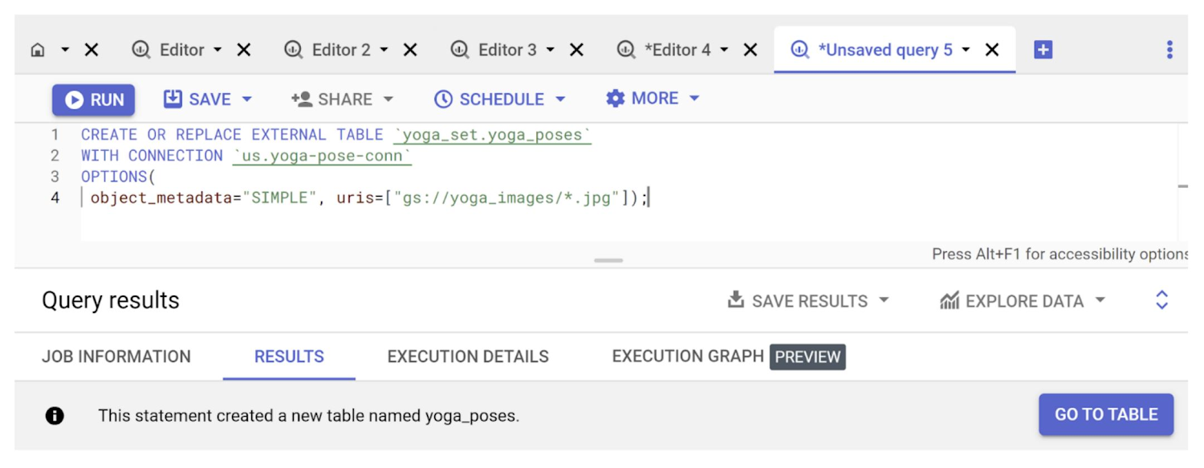Open the SAVE RESULTS dropdown
The width and height of the screenshot is (1204, 468).
(x=808, y=301)
